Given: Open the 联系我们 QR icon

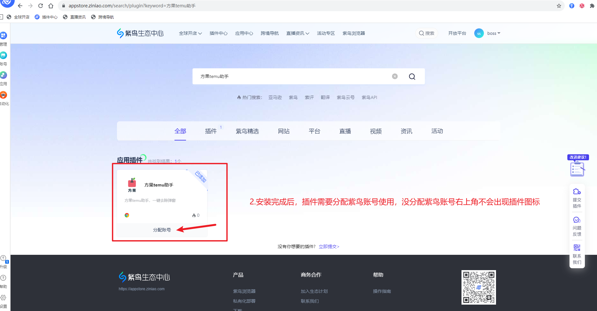Looking at the screenshot, I should click(577, 248).
